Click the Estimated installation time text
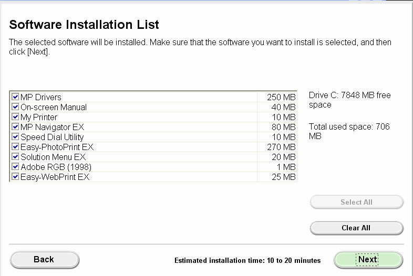Image resolution: width=413 pixels, height=276 pixels. [x=247, y=260]
